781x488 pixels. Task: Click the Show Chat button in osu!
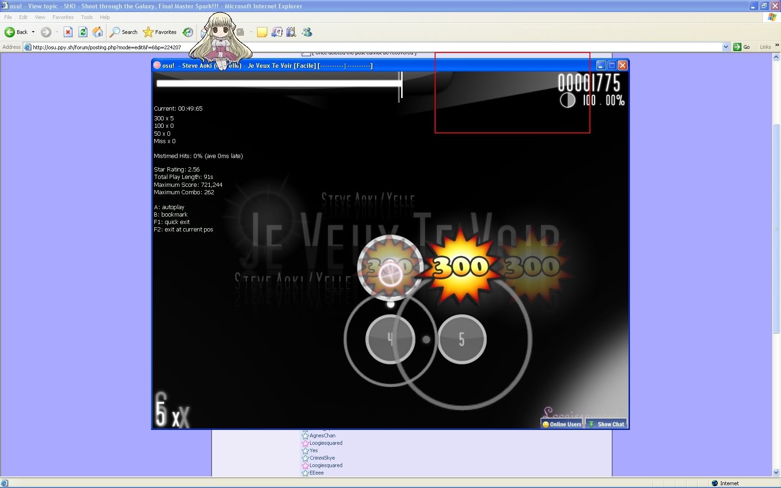606,424
